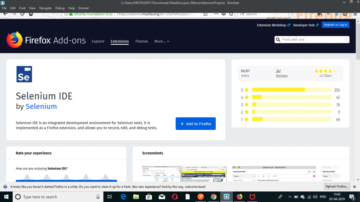Launch Opera from the taskbar
The height and width of the screenshot is (202, 360).
pos(175,197)
